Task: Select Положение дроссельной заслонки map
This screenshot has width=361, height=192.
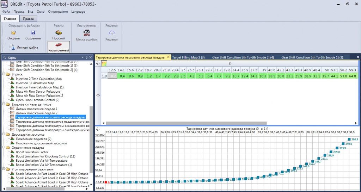Action: point(41,143)
